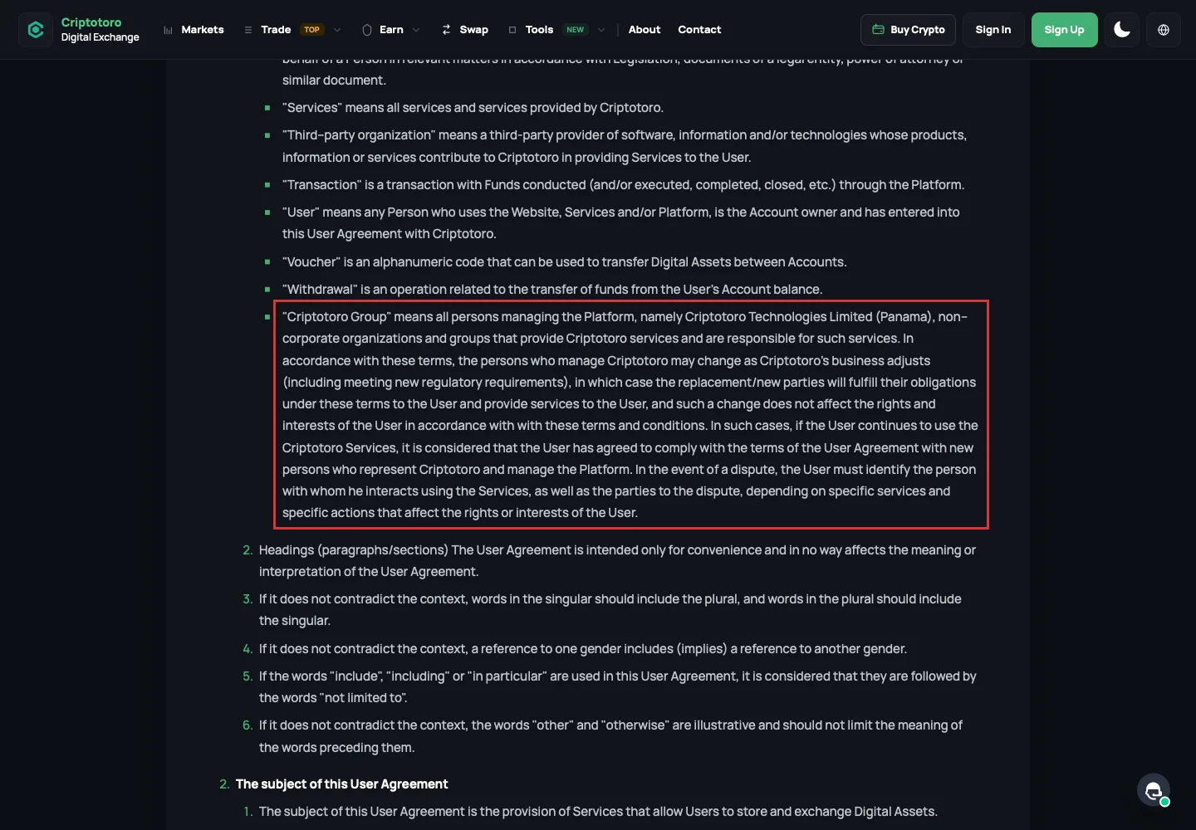This screenshot has height=830, width=1196.
Task: Click the "Withdrawal" definition line
Action: click(x=552, y=290)
